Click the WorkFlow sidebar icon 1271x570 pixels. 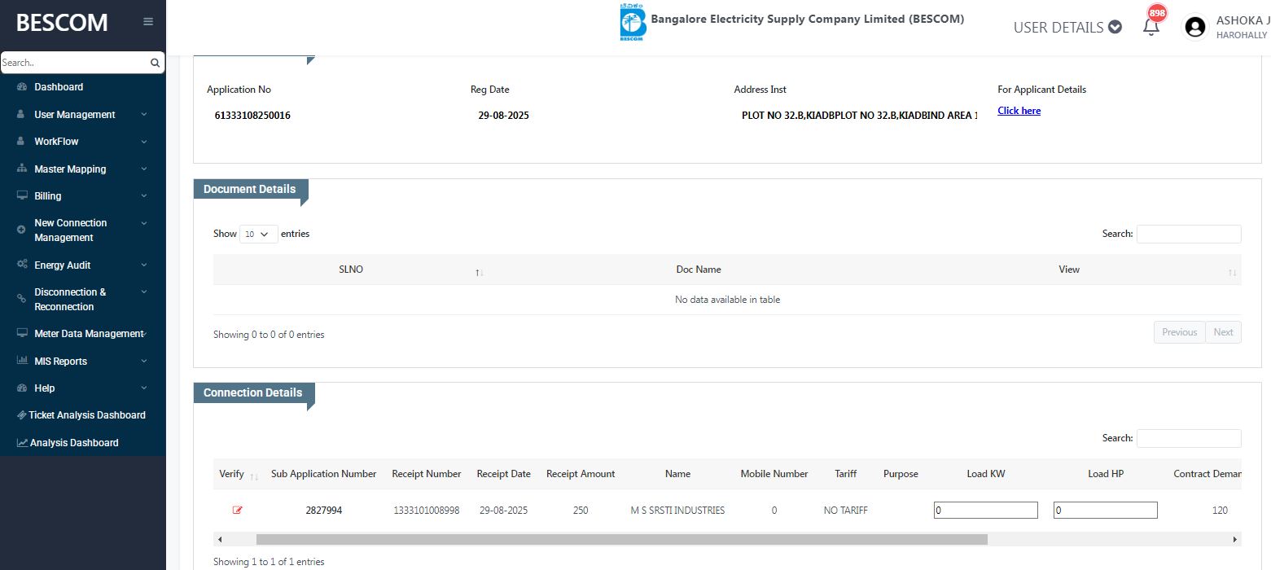[21, 142]
